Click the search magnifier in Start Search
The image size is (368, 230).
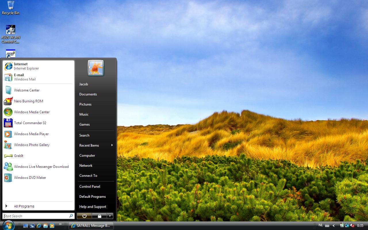point(71,216)
